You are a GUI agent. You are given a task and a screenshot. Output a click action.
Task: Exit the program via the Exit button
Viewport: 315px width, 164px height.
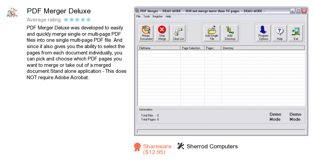click(296, 33)
